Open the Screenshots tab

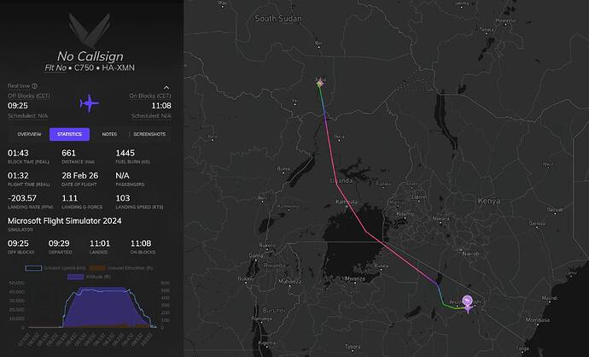150,134
